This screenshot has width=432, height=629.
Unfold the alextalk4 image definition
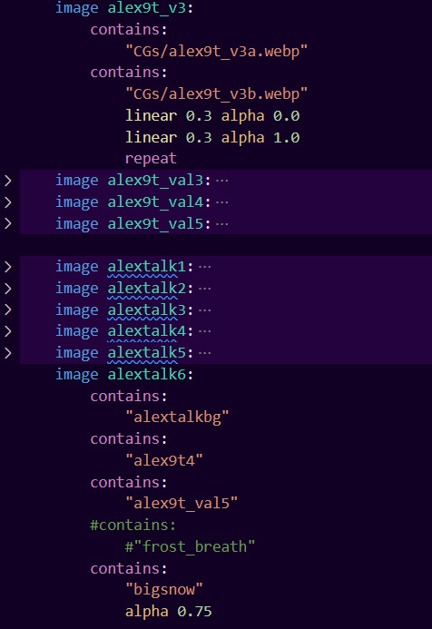[x=7, y=331]
